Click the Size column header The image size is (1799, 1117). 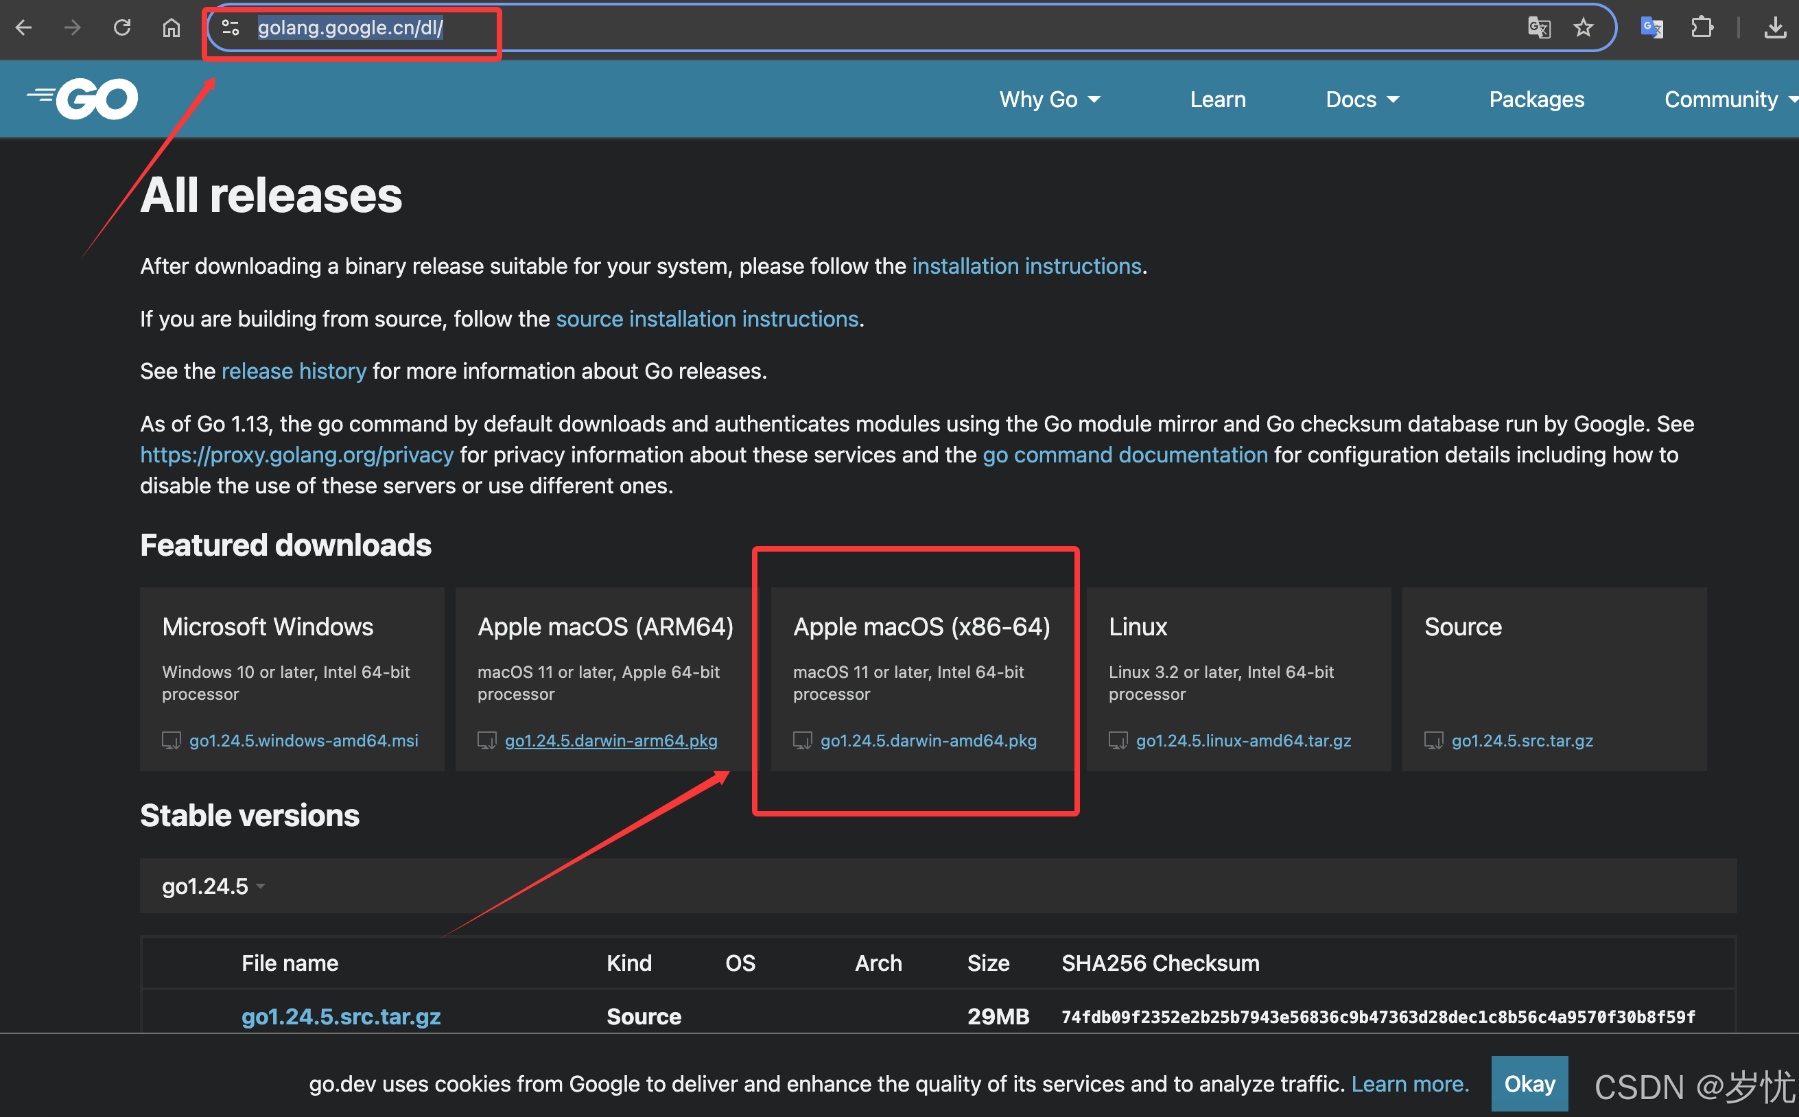tap(988, 963)
